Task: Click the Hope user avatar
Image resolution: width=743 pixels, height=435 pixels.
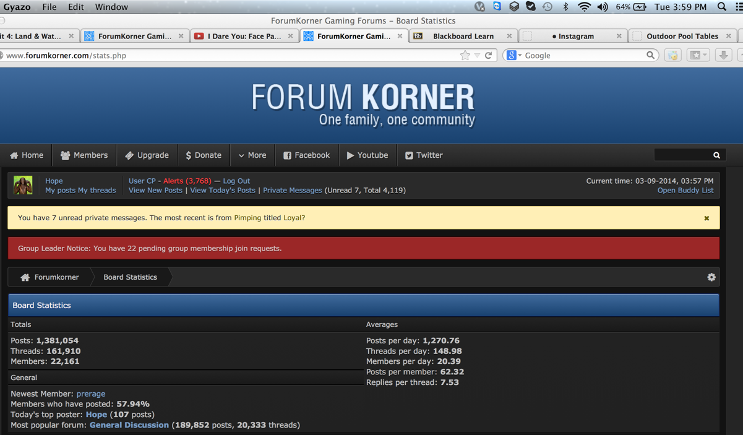Action: (x=23, y=186)
